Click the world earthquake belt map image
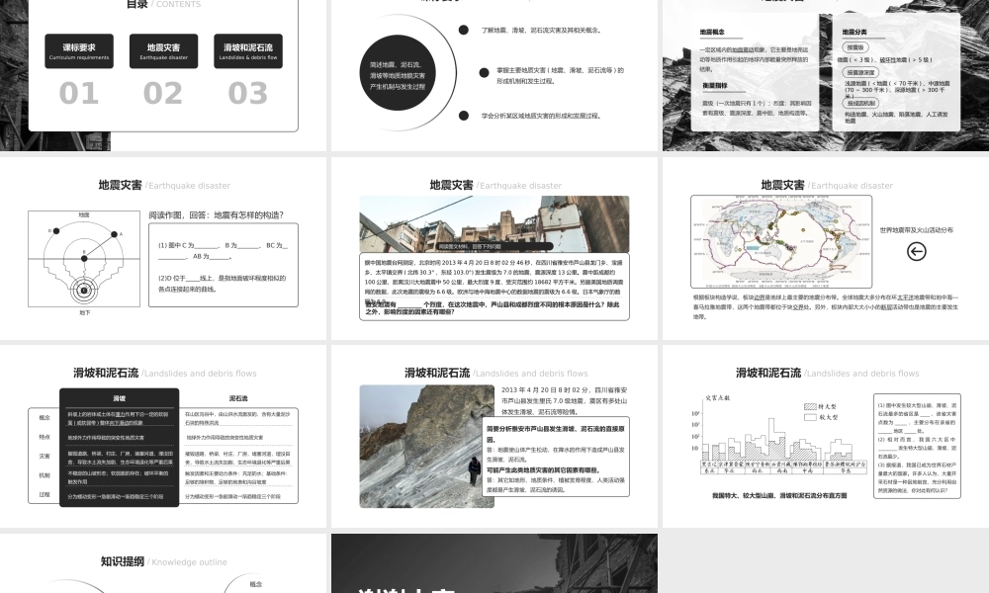Viewport: 989px width, 593px height. tap(781, 241)
